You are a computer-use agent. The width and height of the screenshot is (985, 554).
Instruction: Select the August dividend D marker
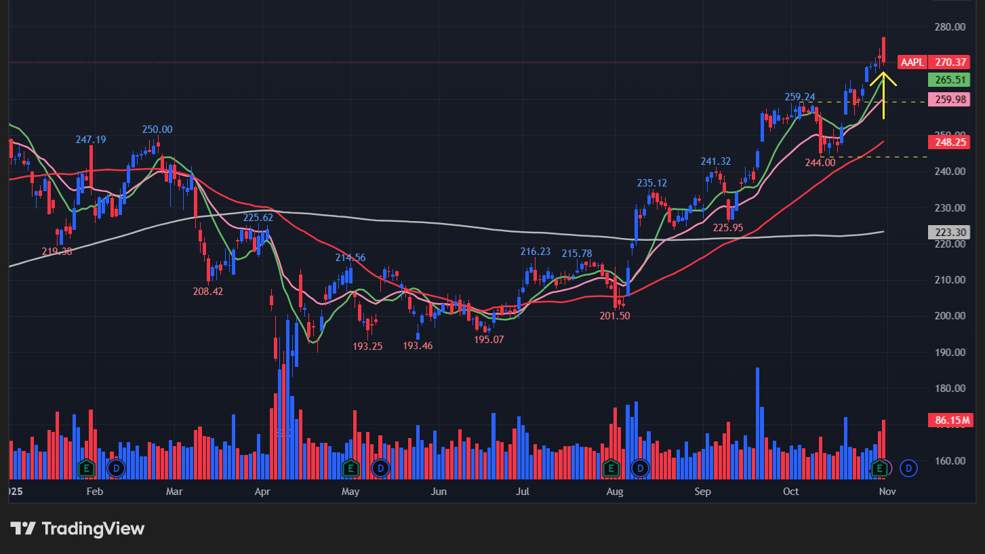pyautogui.click(x=641, y=468)
